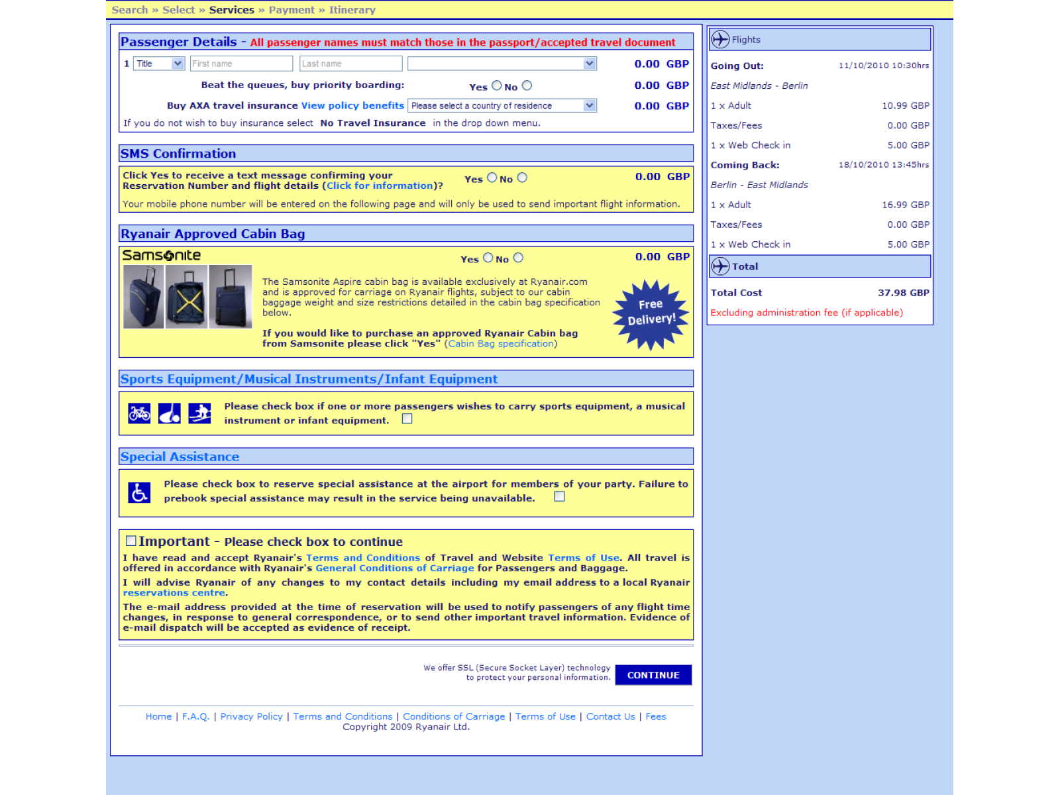Click Excluding administration fee note
1060x795 pixels.
pyautogui.click(x=807, y=313)
